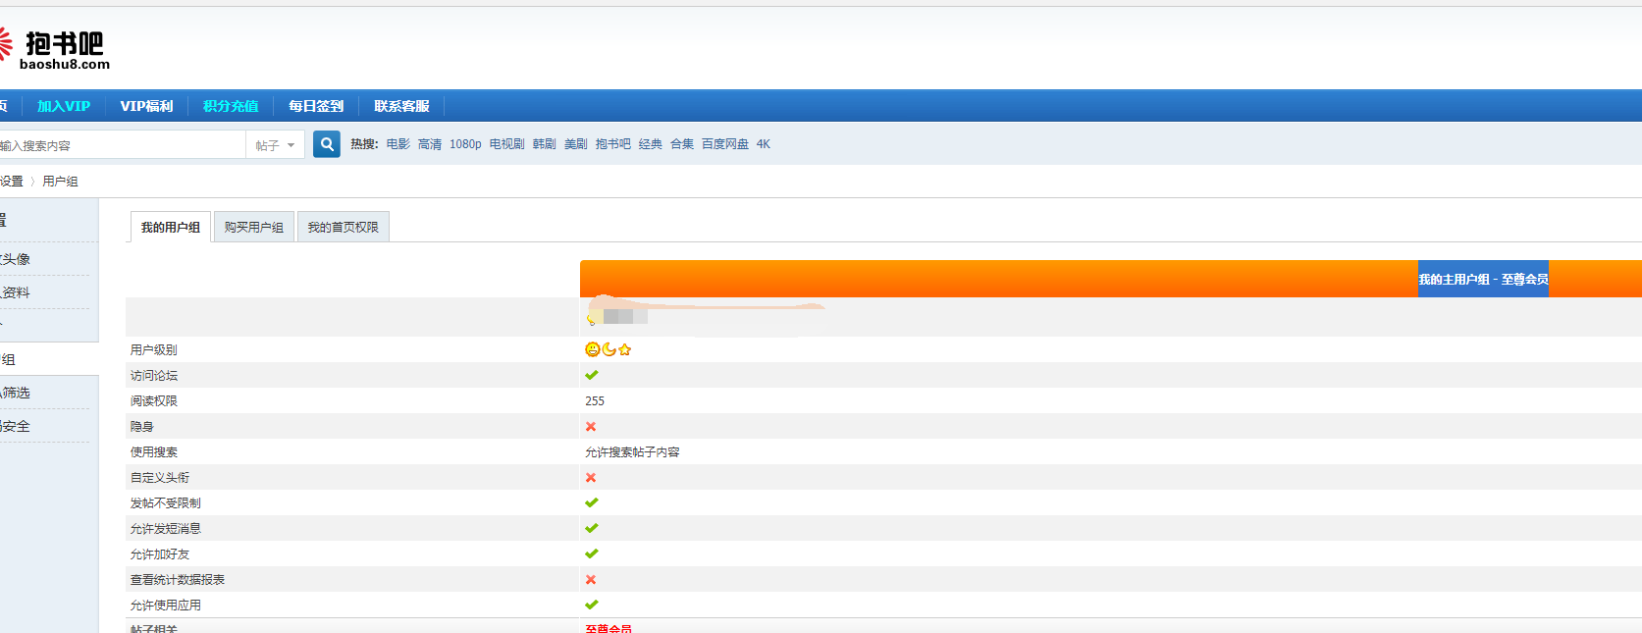This screenshot has height=633, width=1642.
Task: Click the 允许搜索帖子内容 value text
Action: pos(632,452)
